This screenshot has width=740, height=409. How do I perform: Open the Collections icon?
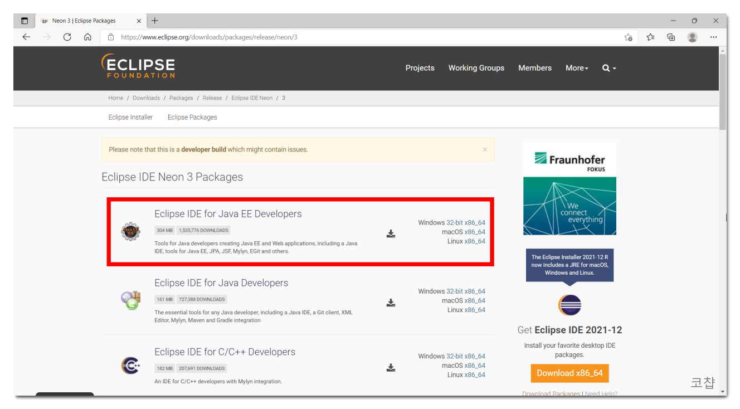671,37
